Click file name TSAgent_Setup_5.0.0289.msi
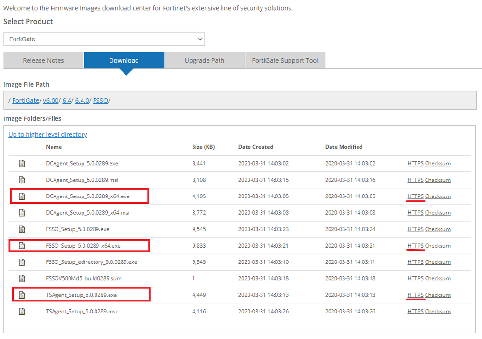The image size is (482, 339). 81,312
